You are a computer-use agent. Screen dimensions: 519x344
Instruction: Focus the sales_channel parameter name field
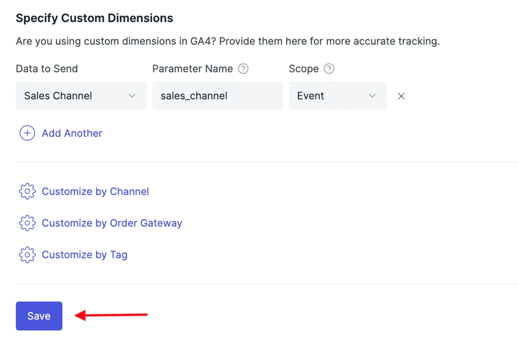coord(217,96)
